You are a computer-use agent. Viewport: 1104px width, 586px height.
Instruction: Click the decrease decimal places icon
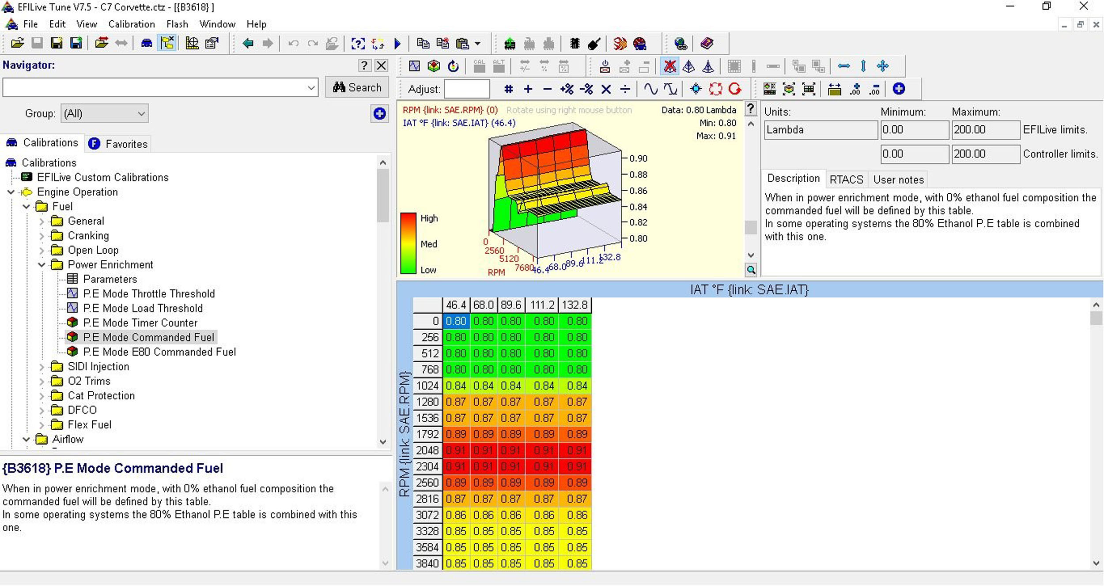point(874,89)
